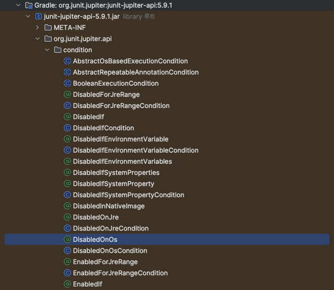Click the META-INF folder icon
334x290 pixels.
pyautogui.click(x=48, y=27)
